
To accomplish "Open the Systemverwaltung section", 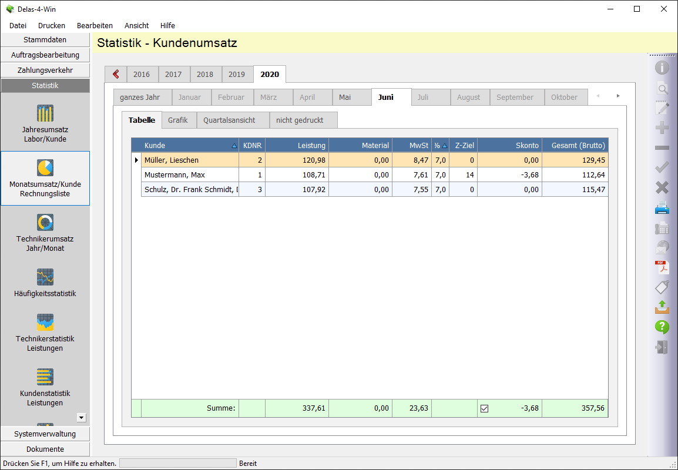I will (x=45, y=434).
